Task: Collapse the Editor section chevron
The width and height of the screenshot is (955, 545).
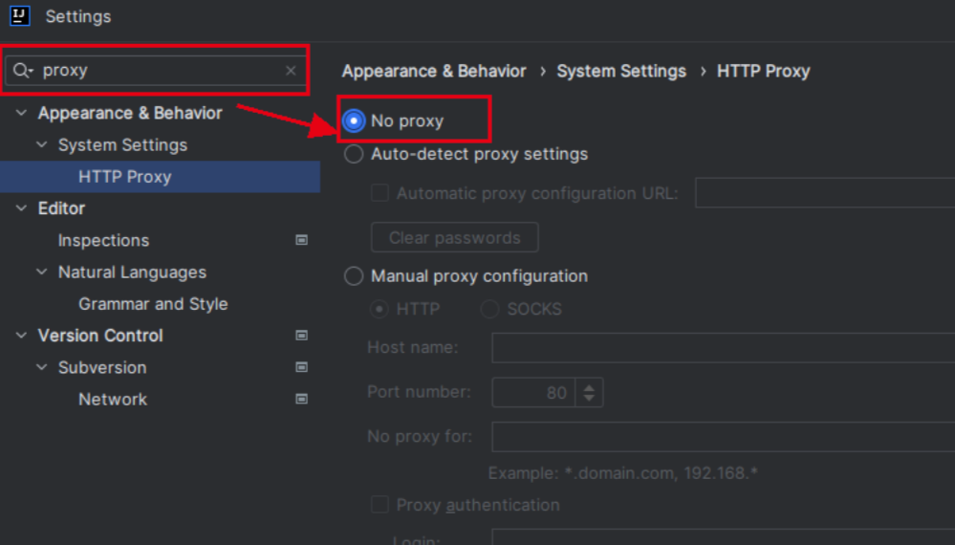Action: pyautogui.click(x=21, y=208)
